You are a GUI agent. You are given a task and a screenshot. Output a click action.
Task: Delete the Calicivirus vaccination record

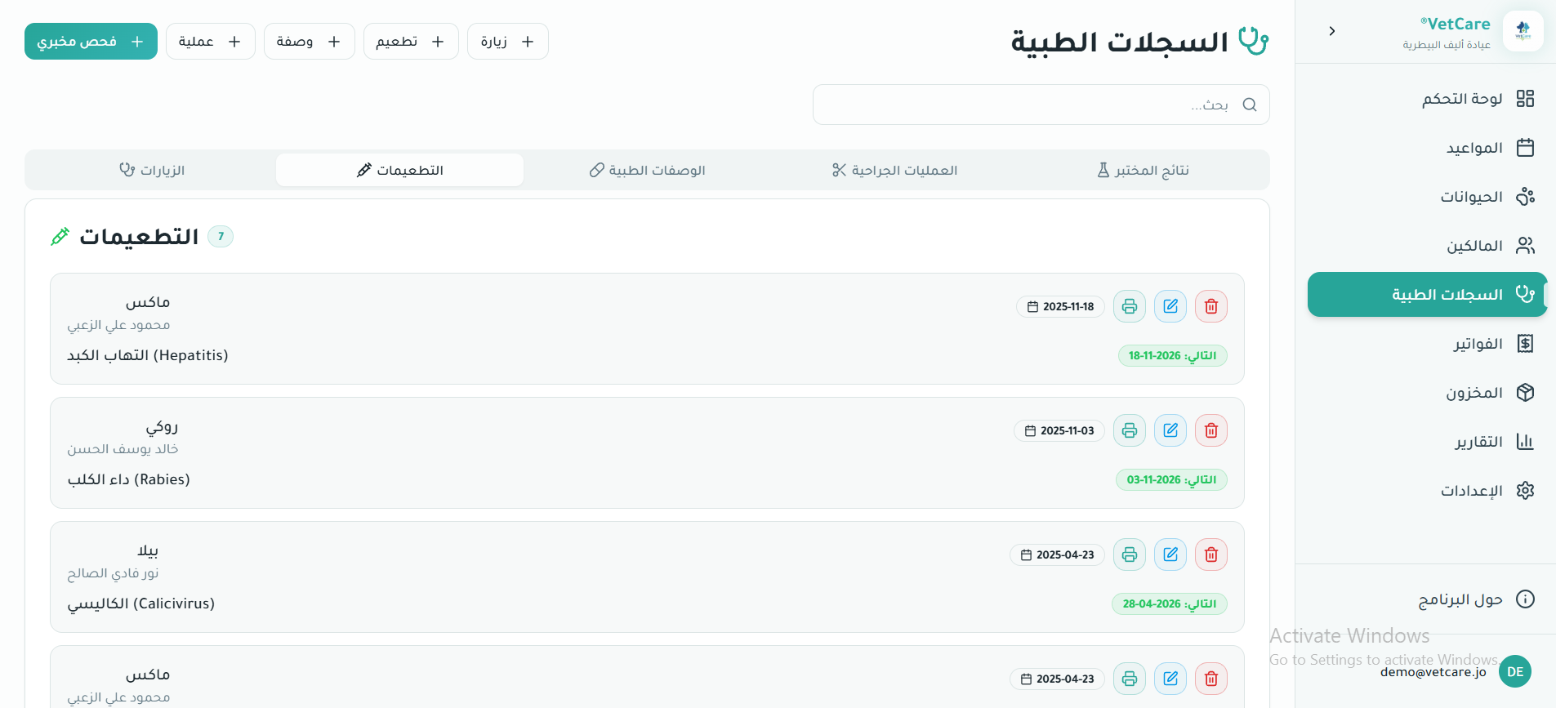(x=1211, y=554)
